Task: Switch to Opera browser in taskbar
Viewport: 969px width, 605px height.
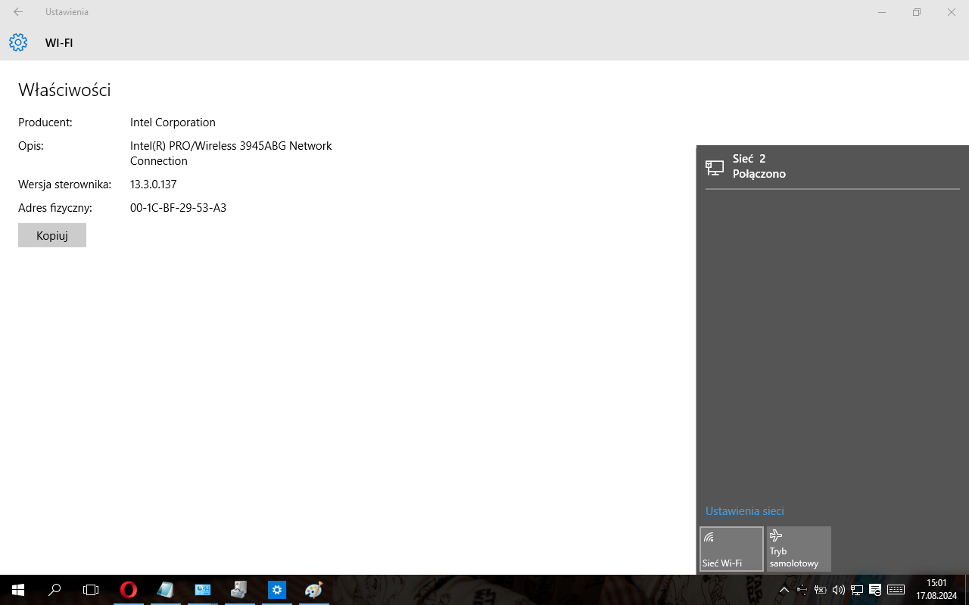Action: [129, 590]
